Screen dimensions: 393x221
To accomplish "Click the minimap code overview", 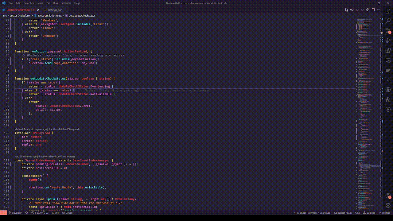I will pos(368,92).
